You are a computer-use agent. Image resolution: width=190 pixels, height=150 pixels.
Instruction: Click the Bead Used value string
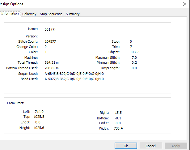(x=74, y=79)
